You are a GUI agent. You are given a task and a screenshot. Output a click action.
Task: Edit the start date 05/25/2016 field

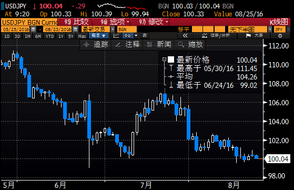point(16,29)
